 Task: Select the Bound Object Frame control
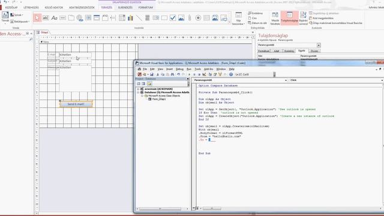(x=215, y=18)
